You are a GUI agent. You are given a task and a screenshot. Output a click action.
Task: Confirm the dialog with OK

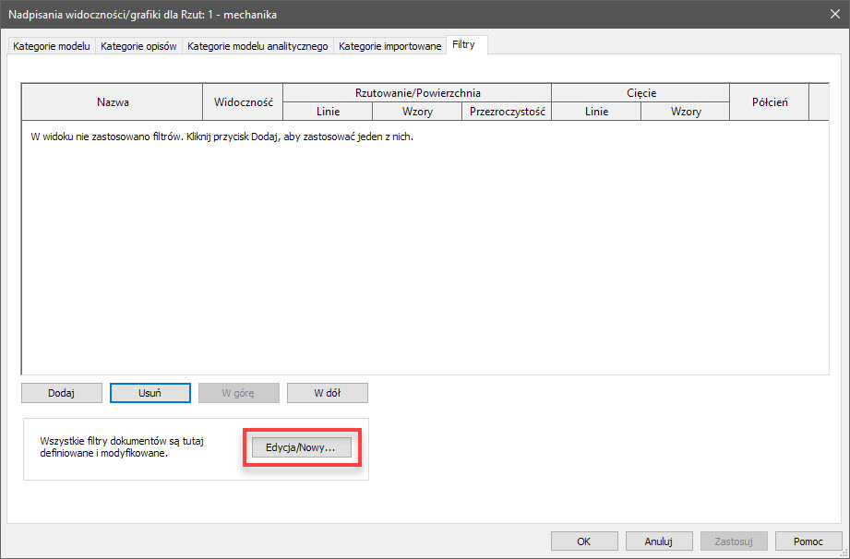tap(584, 541)
